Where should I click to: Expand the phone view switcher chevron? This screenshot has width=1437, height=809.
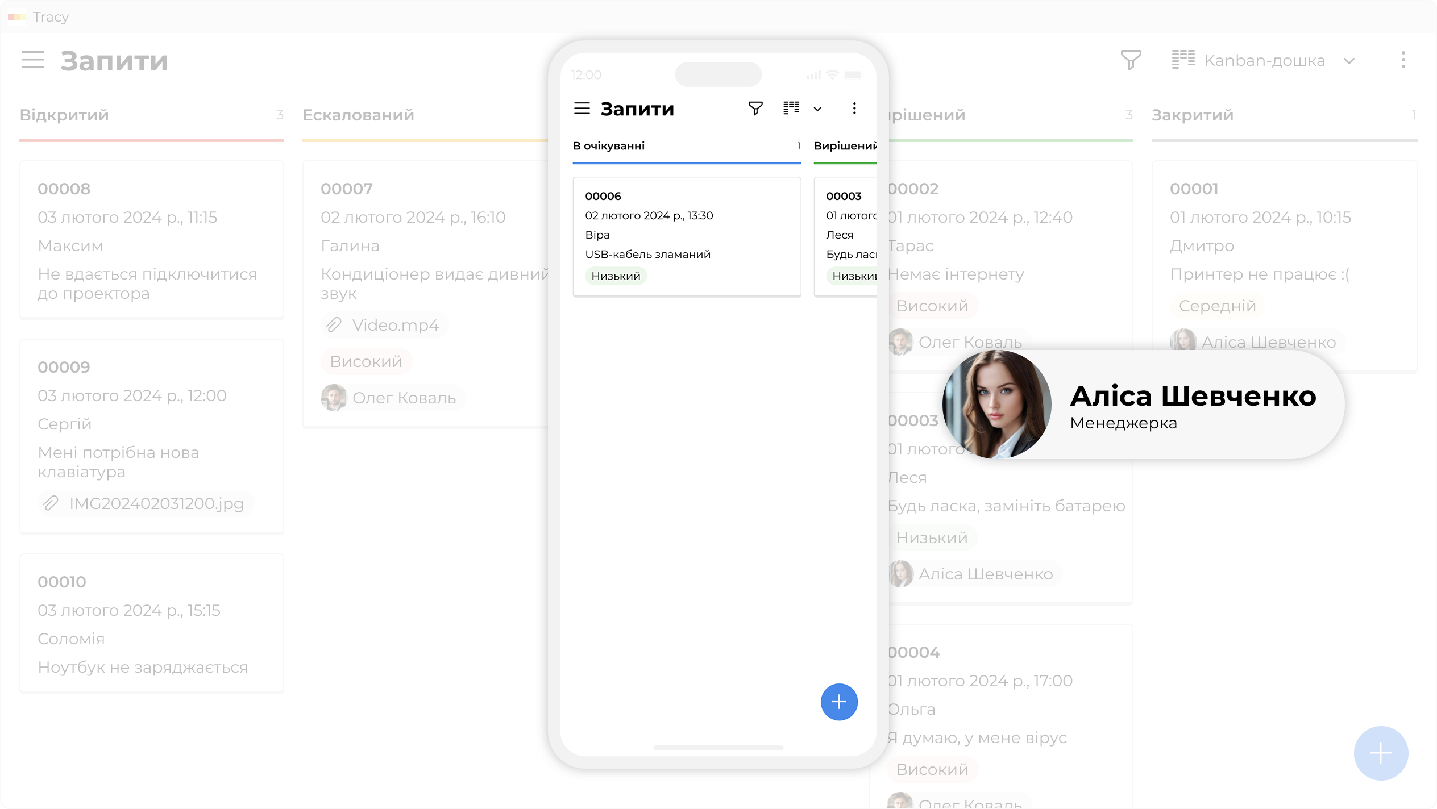pyautogui.click(x=817, y=109)
